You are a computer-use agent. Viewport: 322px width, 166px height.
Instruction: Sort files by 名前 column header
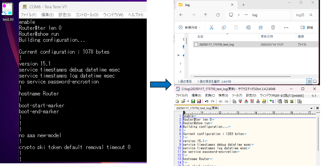click(x=200, y=37)
